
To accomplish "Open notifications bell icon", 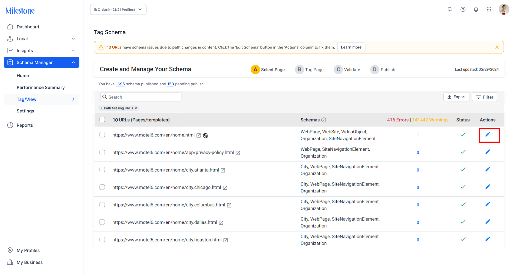I will [x=476, y=10].
